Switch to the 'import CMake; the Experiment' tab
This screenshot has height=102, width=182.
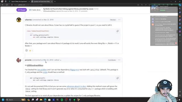click(x=19, y=1)
